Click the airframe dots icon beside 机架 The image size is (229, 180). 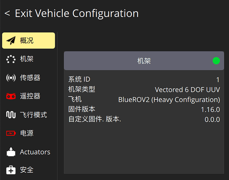pos(11,59)
